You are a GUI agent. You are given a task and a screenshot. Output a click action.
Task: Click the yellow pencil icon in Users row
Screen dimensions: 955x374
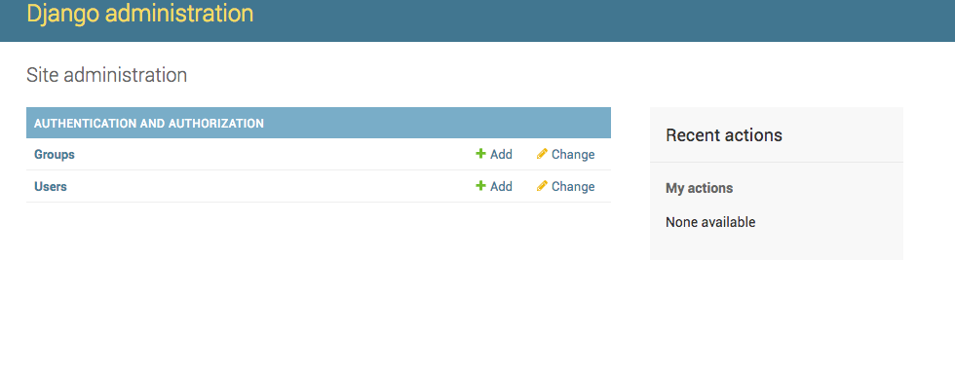542,186
